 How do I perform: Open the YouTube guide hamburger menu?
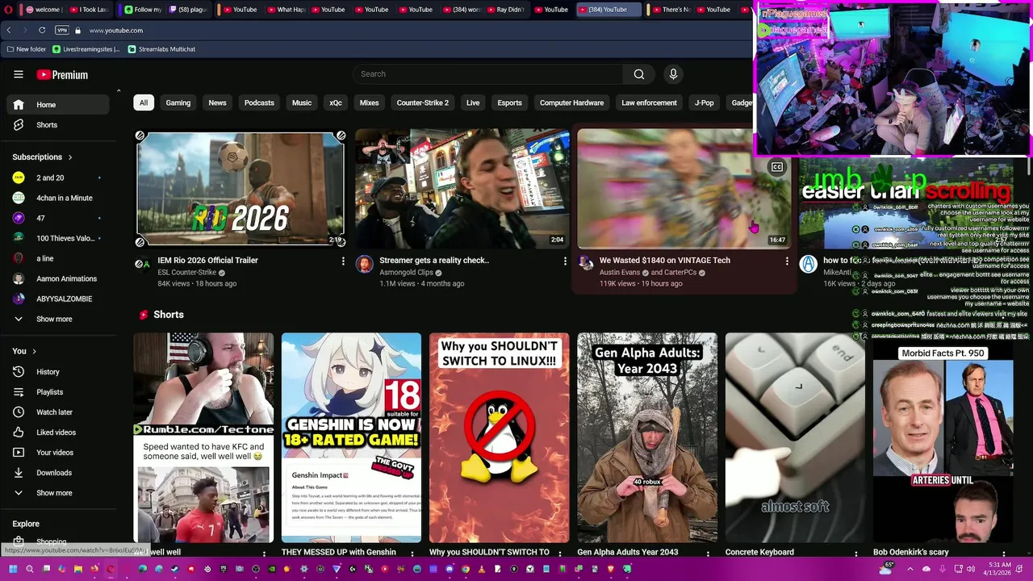point(19,74)
